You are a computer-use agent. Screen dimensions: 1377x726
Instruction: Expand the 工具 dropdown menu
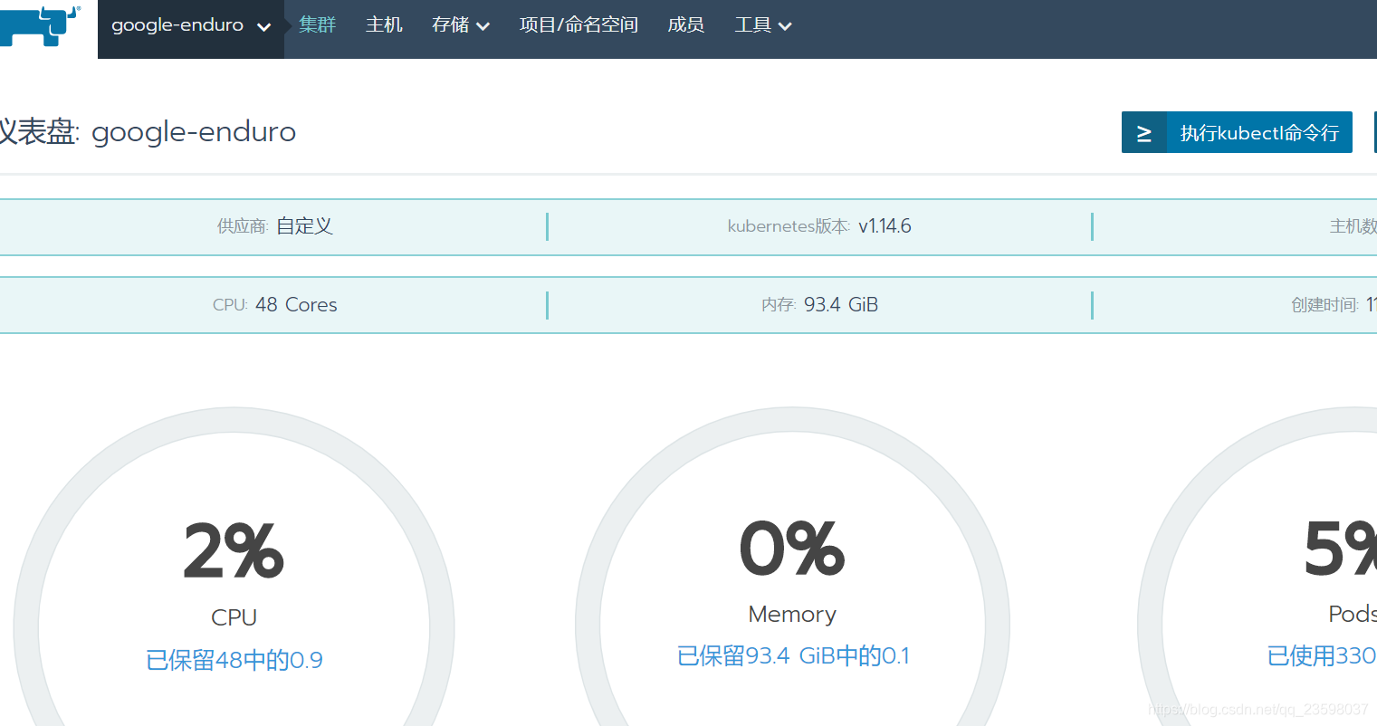(x=763, y=25)
